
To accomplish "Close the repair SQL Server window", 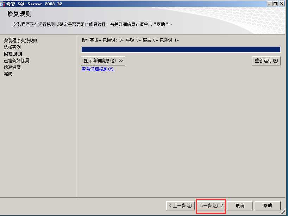I will point(282,4).
